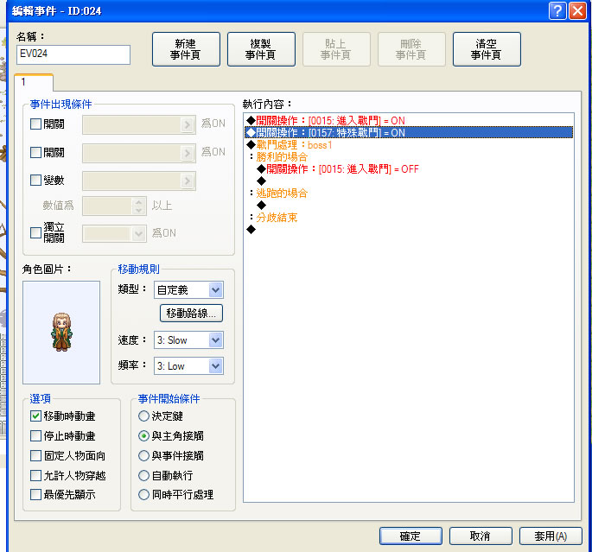This screenshot has width=592, height=552.
Task: Click the 數值為 spinner arrows
Action: click(138, 206)
